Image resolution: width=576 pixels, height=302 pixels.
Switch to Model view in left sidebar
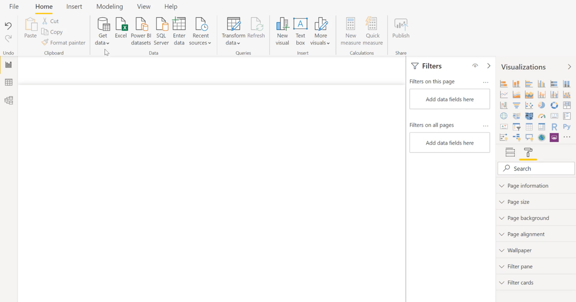tap(8, 100)
